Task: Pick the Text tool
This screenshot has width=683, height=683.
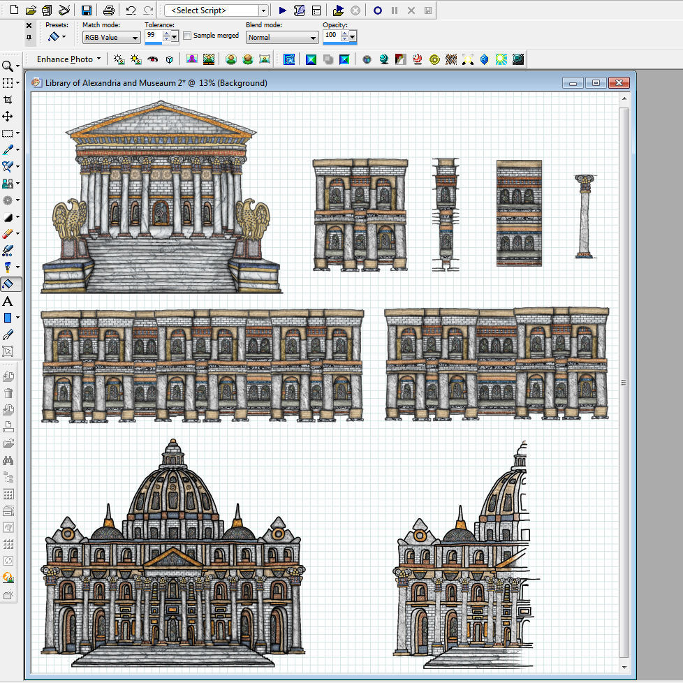Action: [8, 301]
